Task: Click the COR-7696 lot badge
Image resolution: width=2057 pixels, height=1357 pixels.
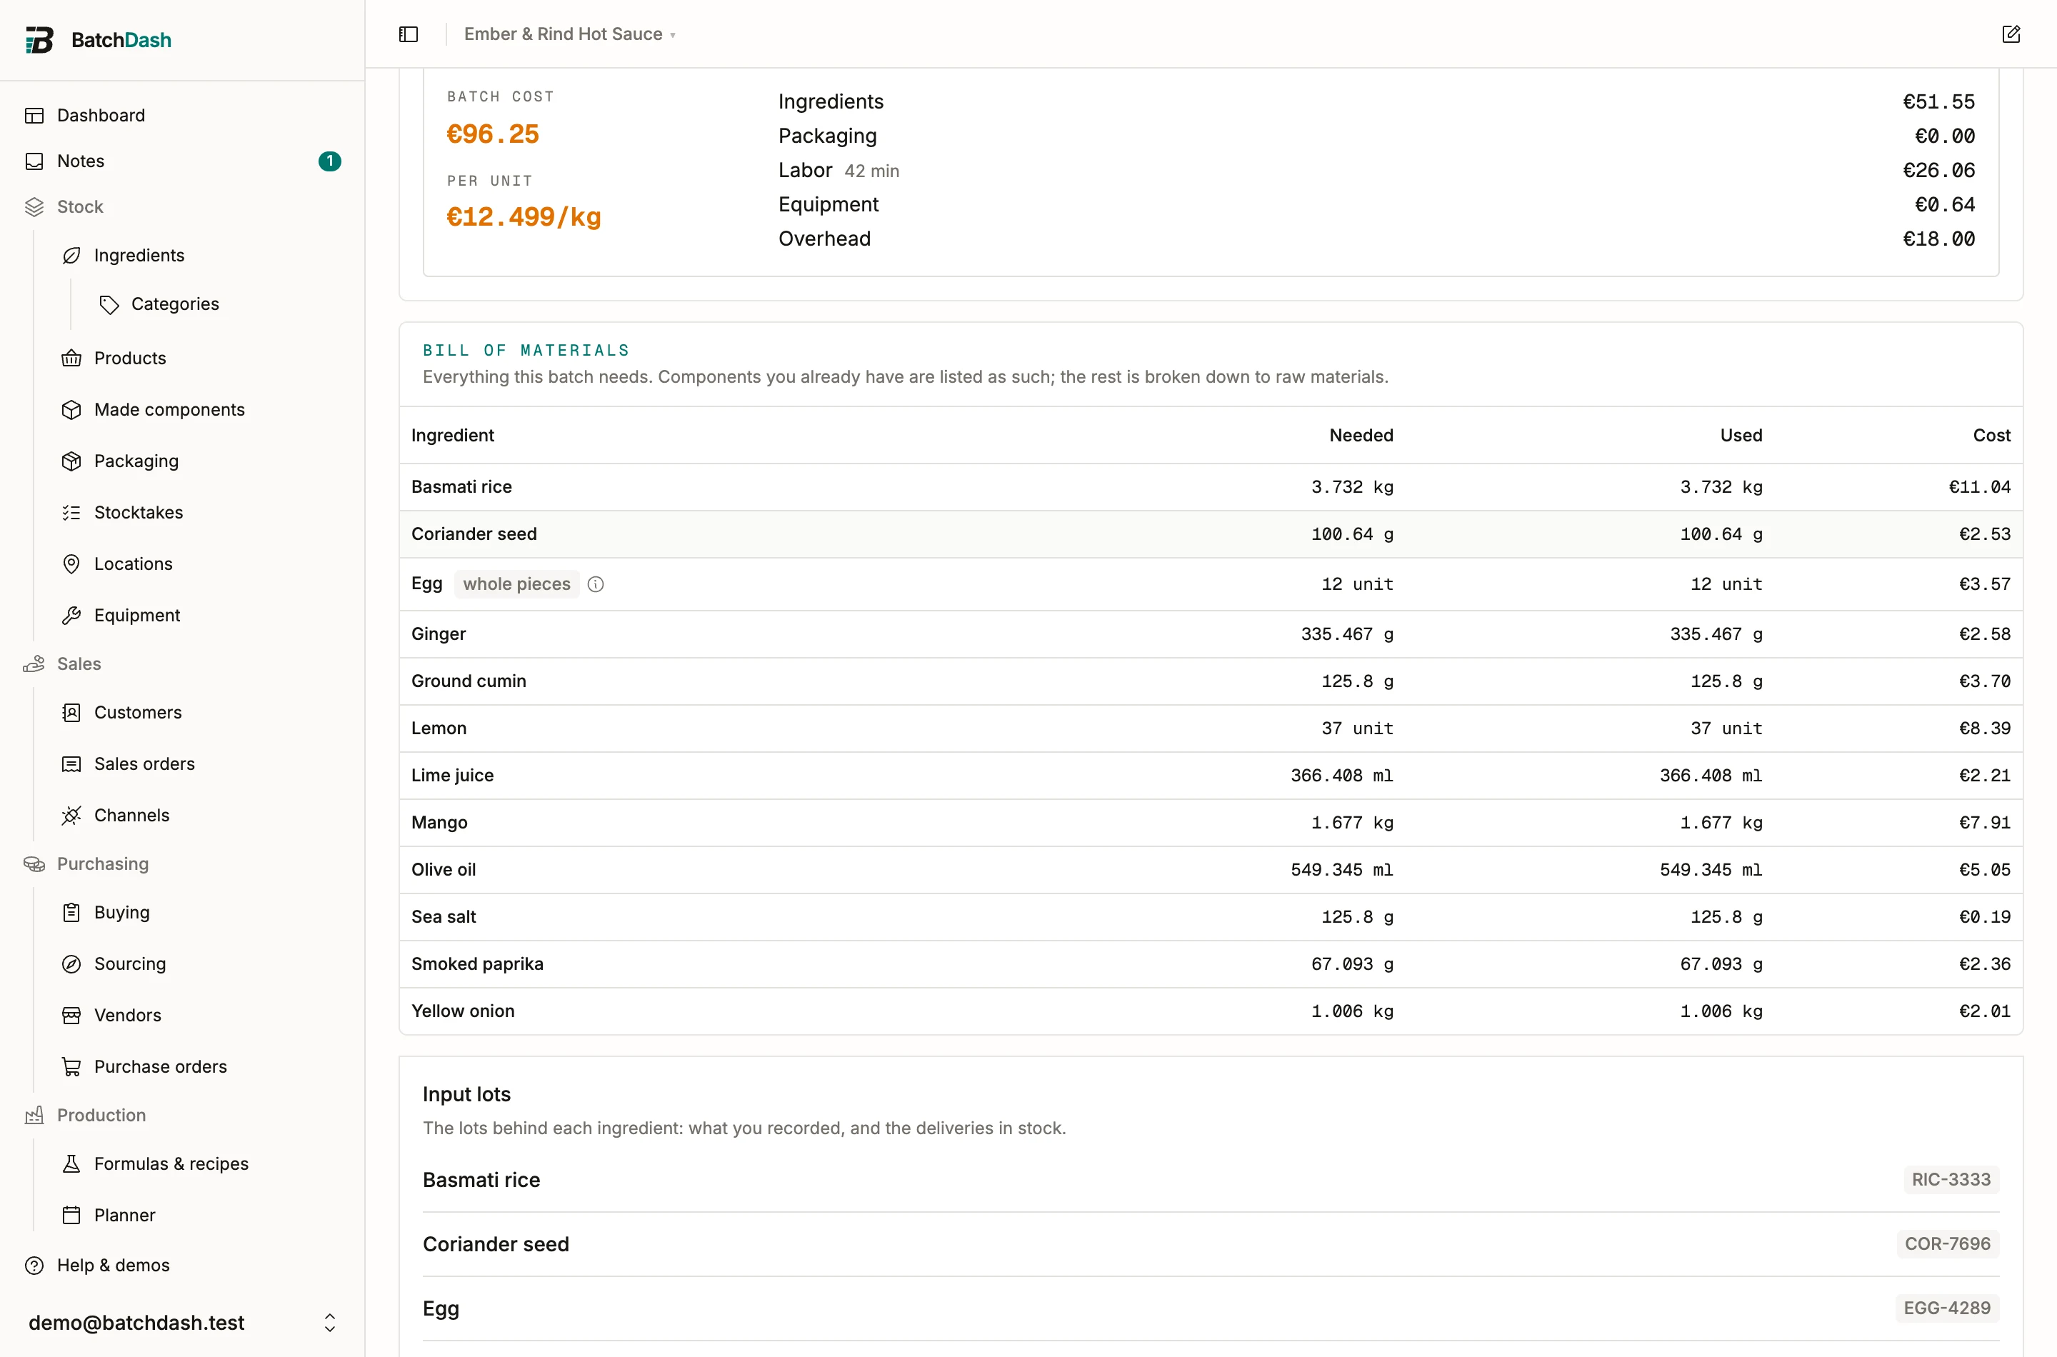Action: [1947, 1243]
